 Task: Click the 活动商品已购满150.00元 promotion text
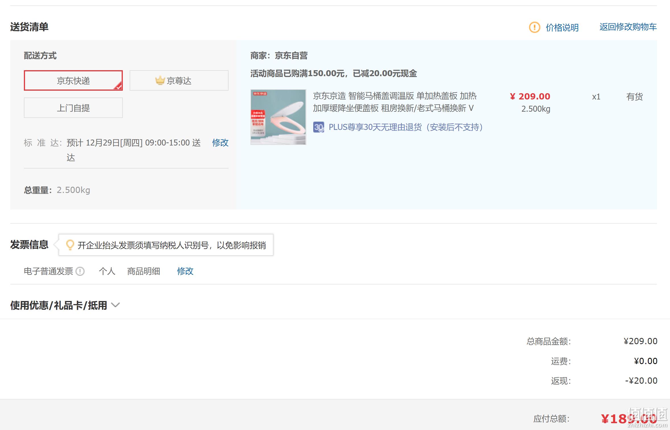333,74
